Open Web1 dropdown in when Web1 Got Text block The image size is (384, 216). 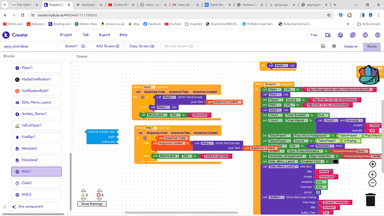151,128
